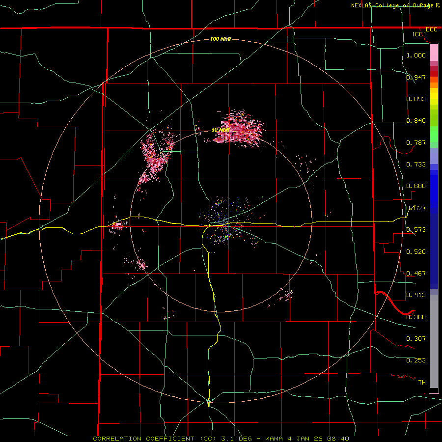
Task: Select the 0.360 legend value
Action: pyautogui.click(x=416, y=317)
